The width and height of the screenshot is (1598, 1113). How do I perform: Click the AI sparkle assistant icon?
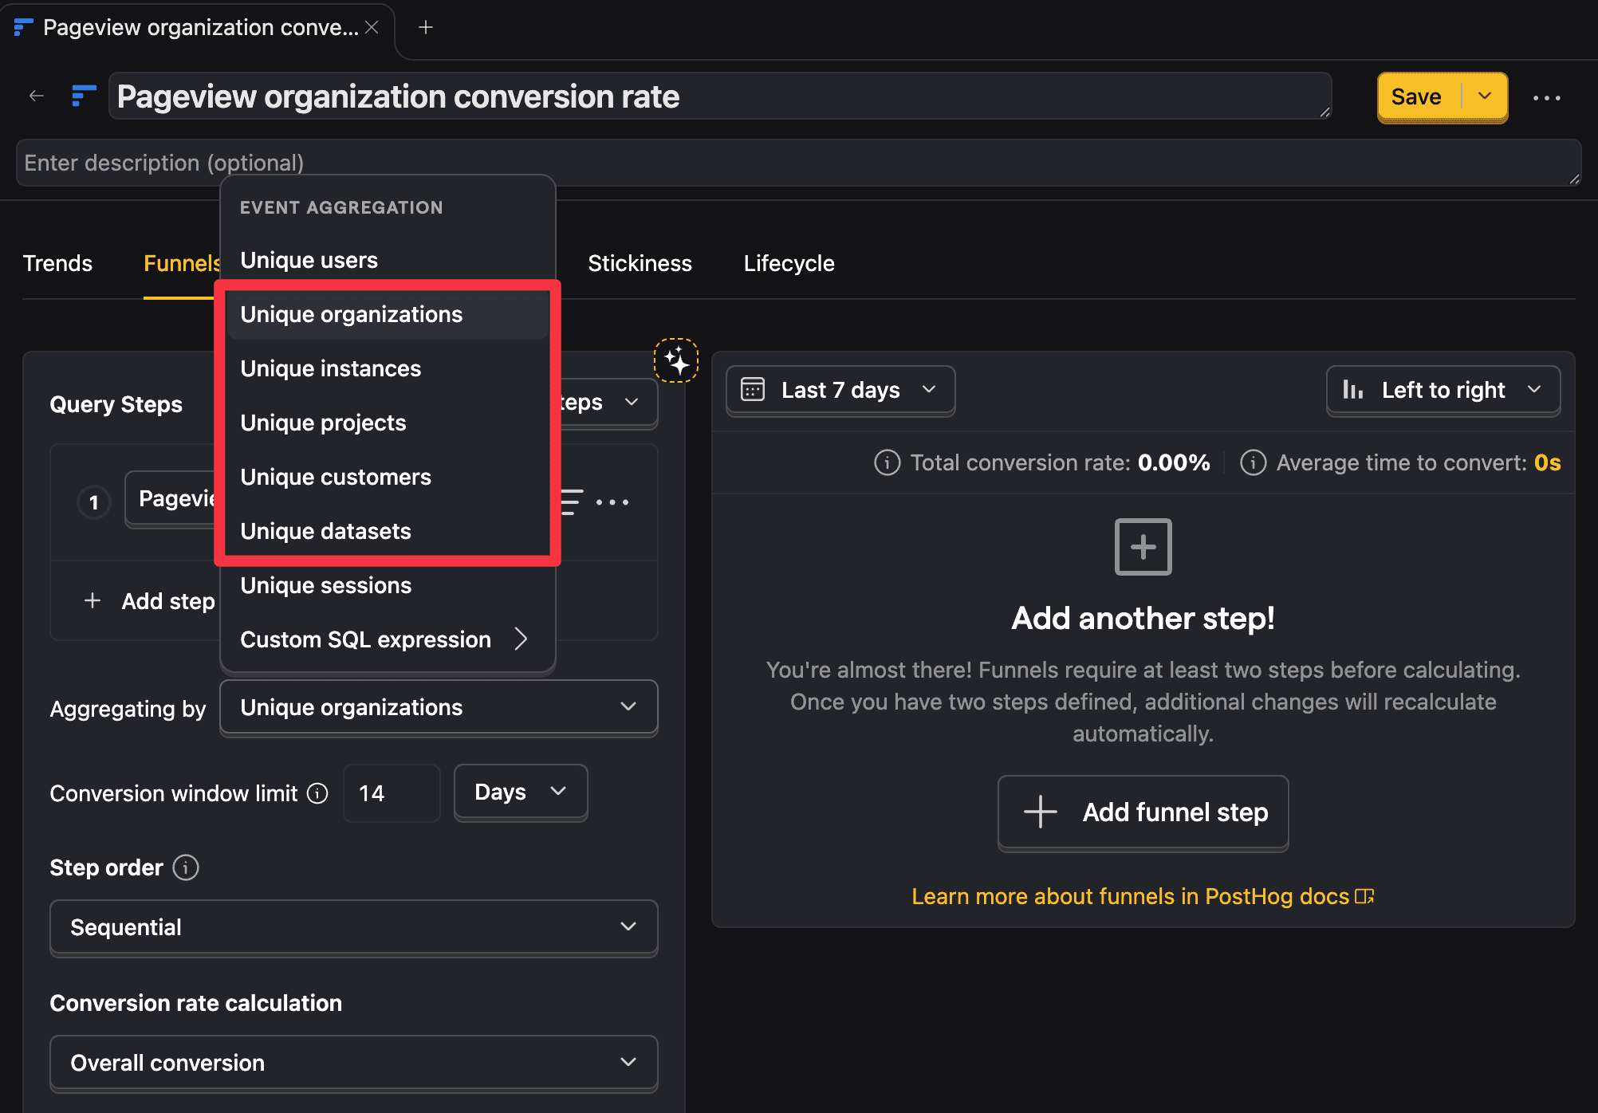tap(676, 360)
